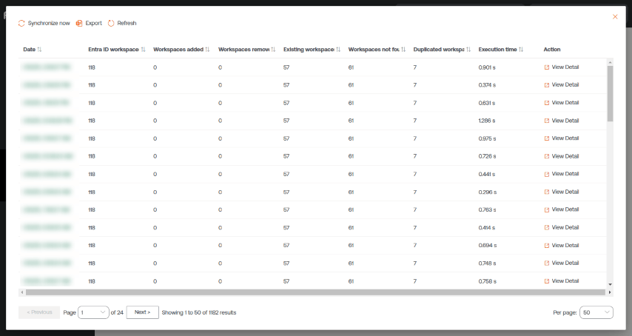Sort by Existing workspaces column
632x336 pixels.
tap(338, 50)
